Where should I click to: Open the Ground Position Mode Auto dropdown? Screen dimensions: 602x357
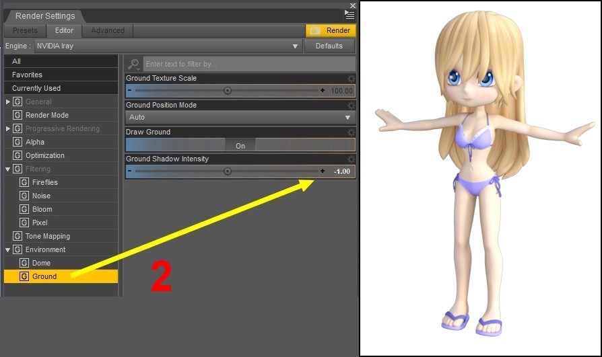(240, 118)
